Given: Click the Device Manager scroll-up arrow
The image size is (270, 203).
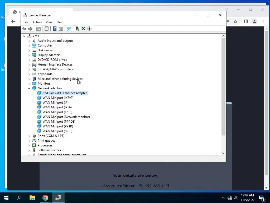Looking at the screenshot, I should [x=223, y=36].
